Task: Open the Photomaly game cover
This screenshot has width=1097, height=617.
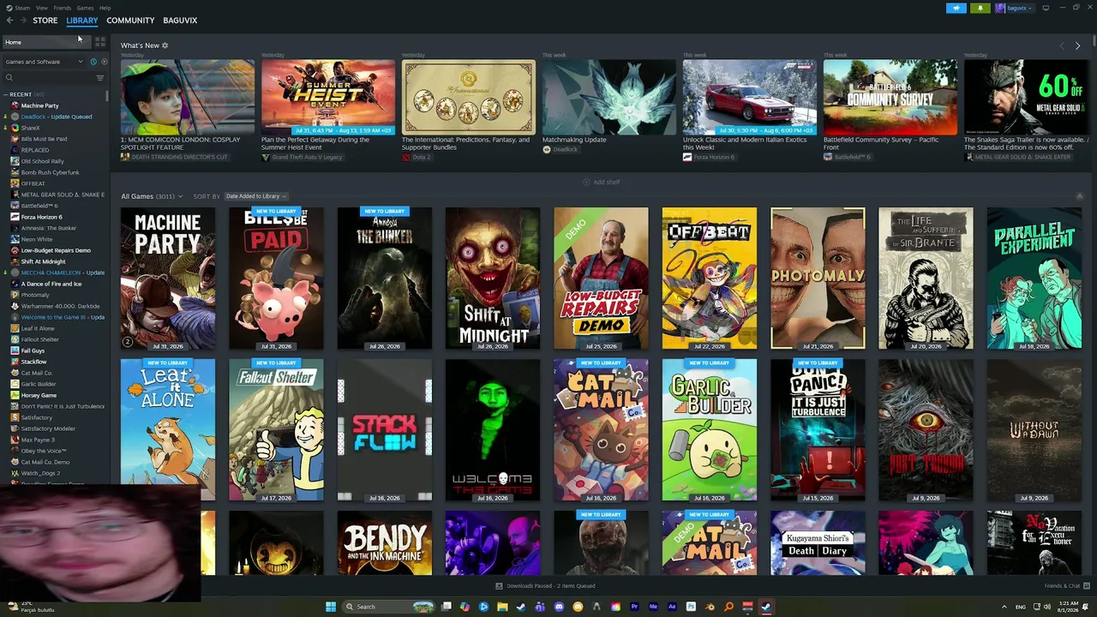Action: pos(818,279)
